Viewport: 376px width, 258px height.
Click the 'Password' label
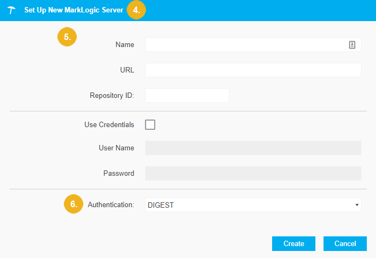pyautogui.click(x=118, y=174)
